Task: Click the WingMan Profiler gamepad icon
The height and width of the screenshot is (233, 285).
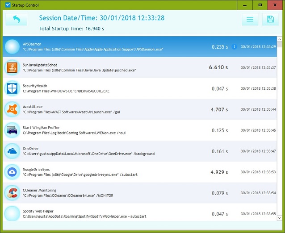Action: click(12, 130)
